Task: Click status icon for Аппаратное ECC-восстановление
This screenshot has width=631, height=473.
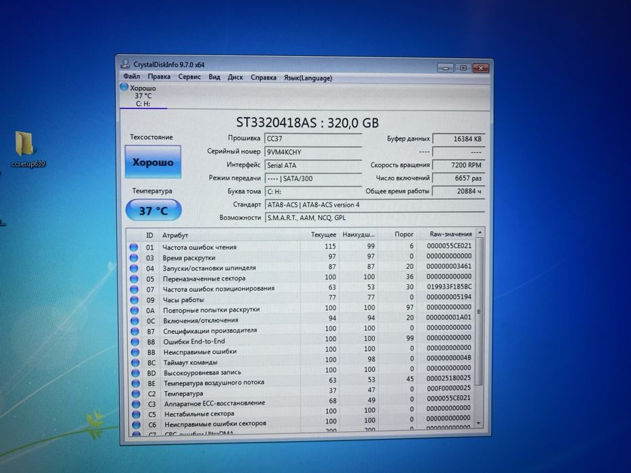Action: pyautogui.click(x=136, y=404)
